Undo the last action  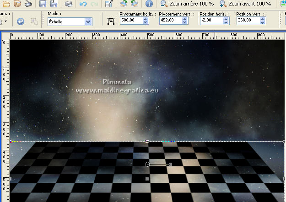tap(83, 4)
